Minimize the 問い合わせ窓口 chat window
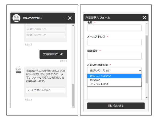160x120 pixels. point(63,18)
